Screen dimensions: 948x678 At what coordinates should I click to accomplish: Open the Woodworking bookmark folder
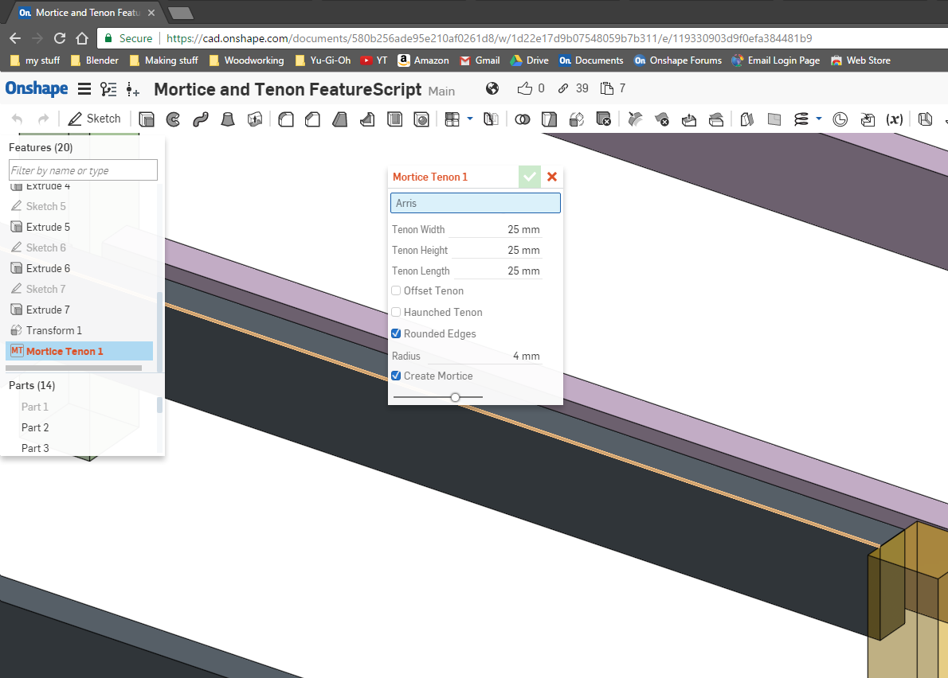[x=245, y=60]
